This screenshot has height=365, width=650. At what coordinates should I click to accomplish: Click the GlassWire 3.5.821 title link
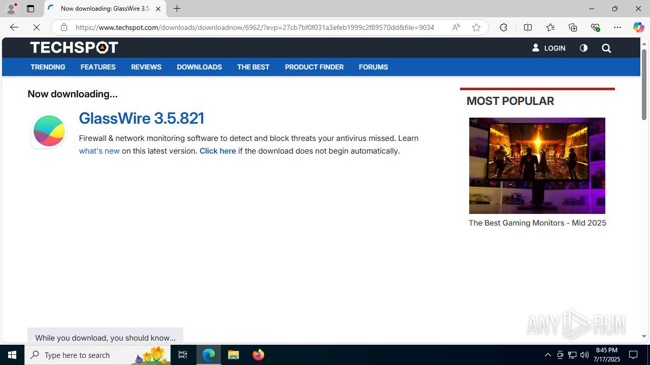pos(141,118)
